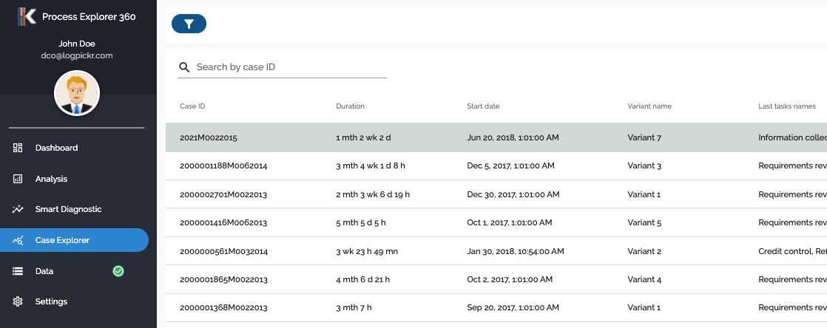Click start date Oct 2, 2017, 1:01:00 AM
The height and width of the screenshot is (328, 827).
(x=510, y=279)
